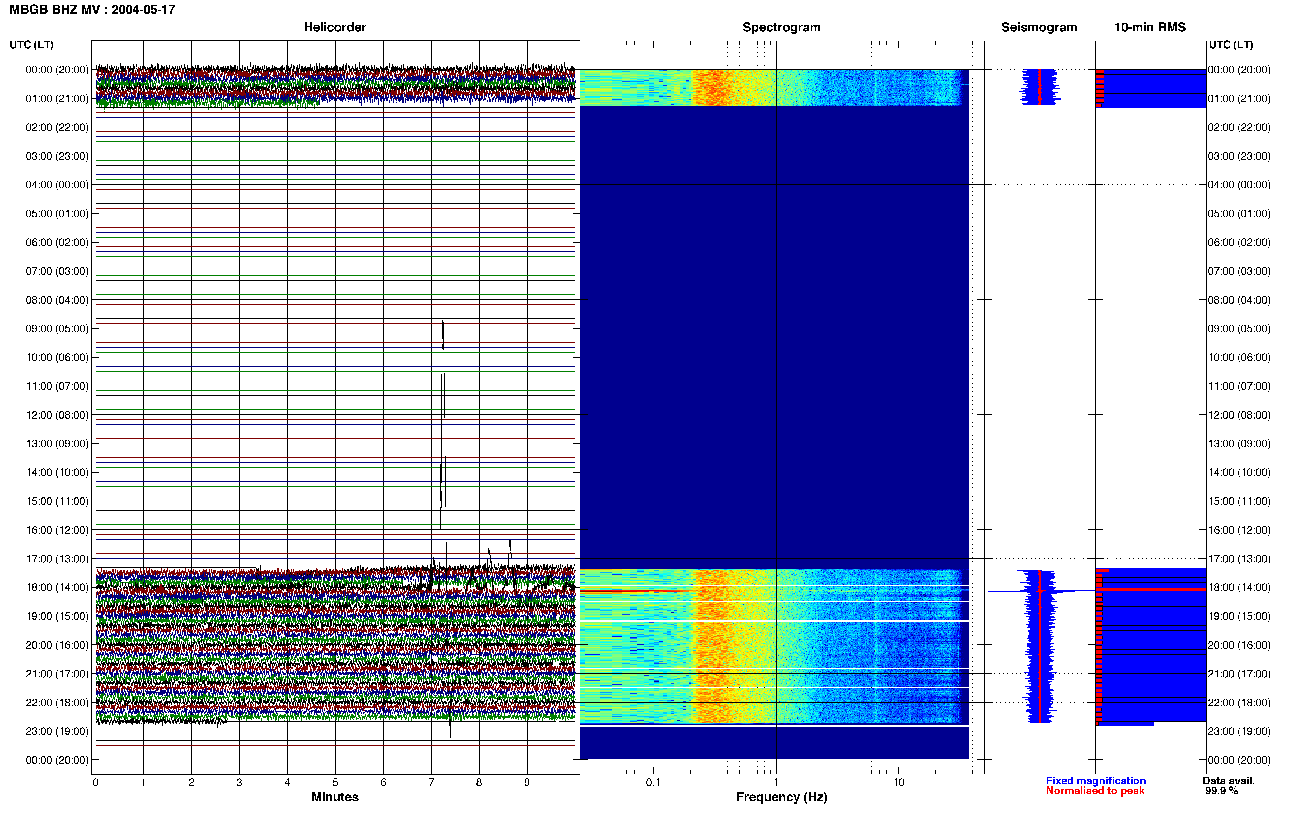The height and width of the screenshot is (815, 1304).
Task: Click "17:00 (13:00)" on the left time axis
Action: click(57, 559)
